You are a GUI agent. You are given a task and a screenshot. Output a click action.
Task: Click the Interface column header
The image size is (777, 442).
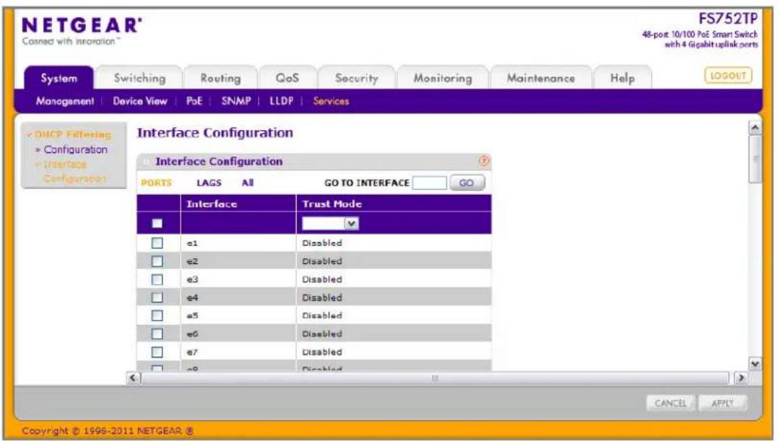pos(212,204)
